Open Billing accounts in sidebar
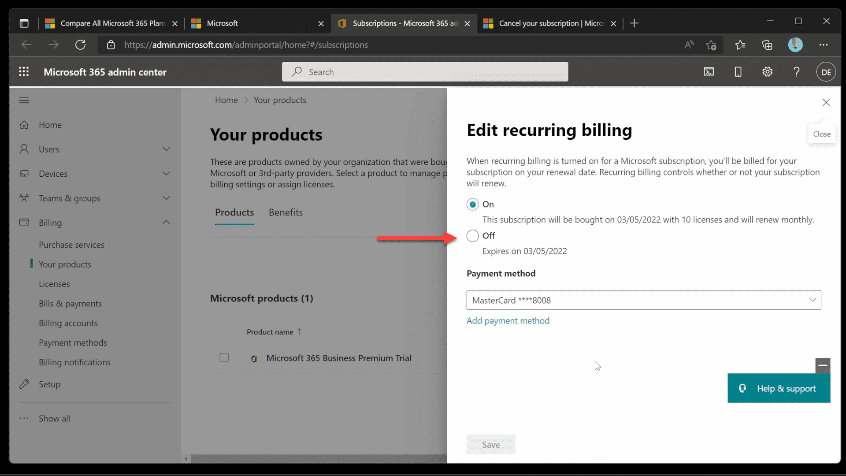The width and height of the screenshot is (846, 476). (68, 323)
